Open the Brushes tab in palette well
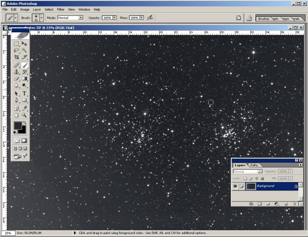The image size is (308, 237). [263, 19]
